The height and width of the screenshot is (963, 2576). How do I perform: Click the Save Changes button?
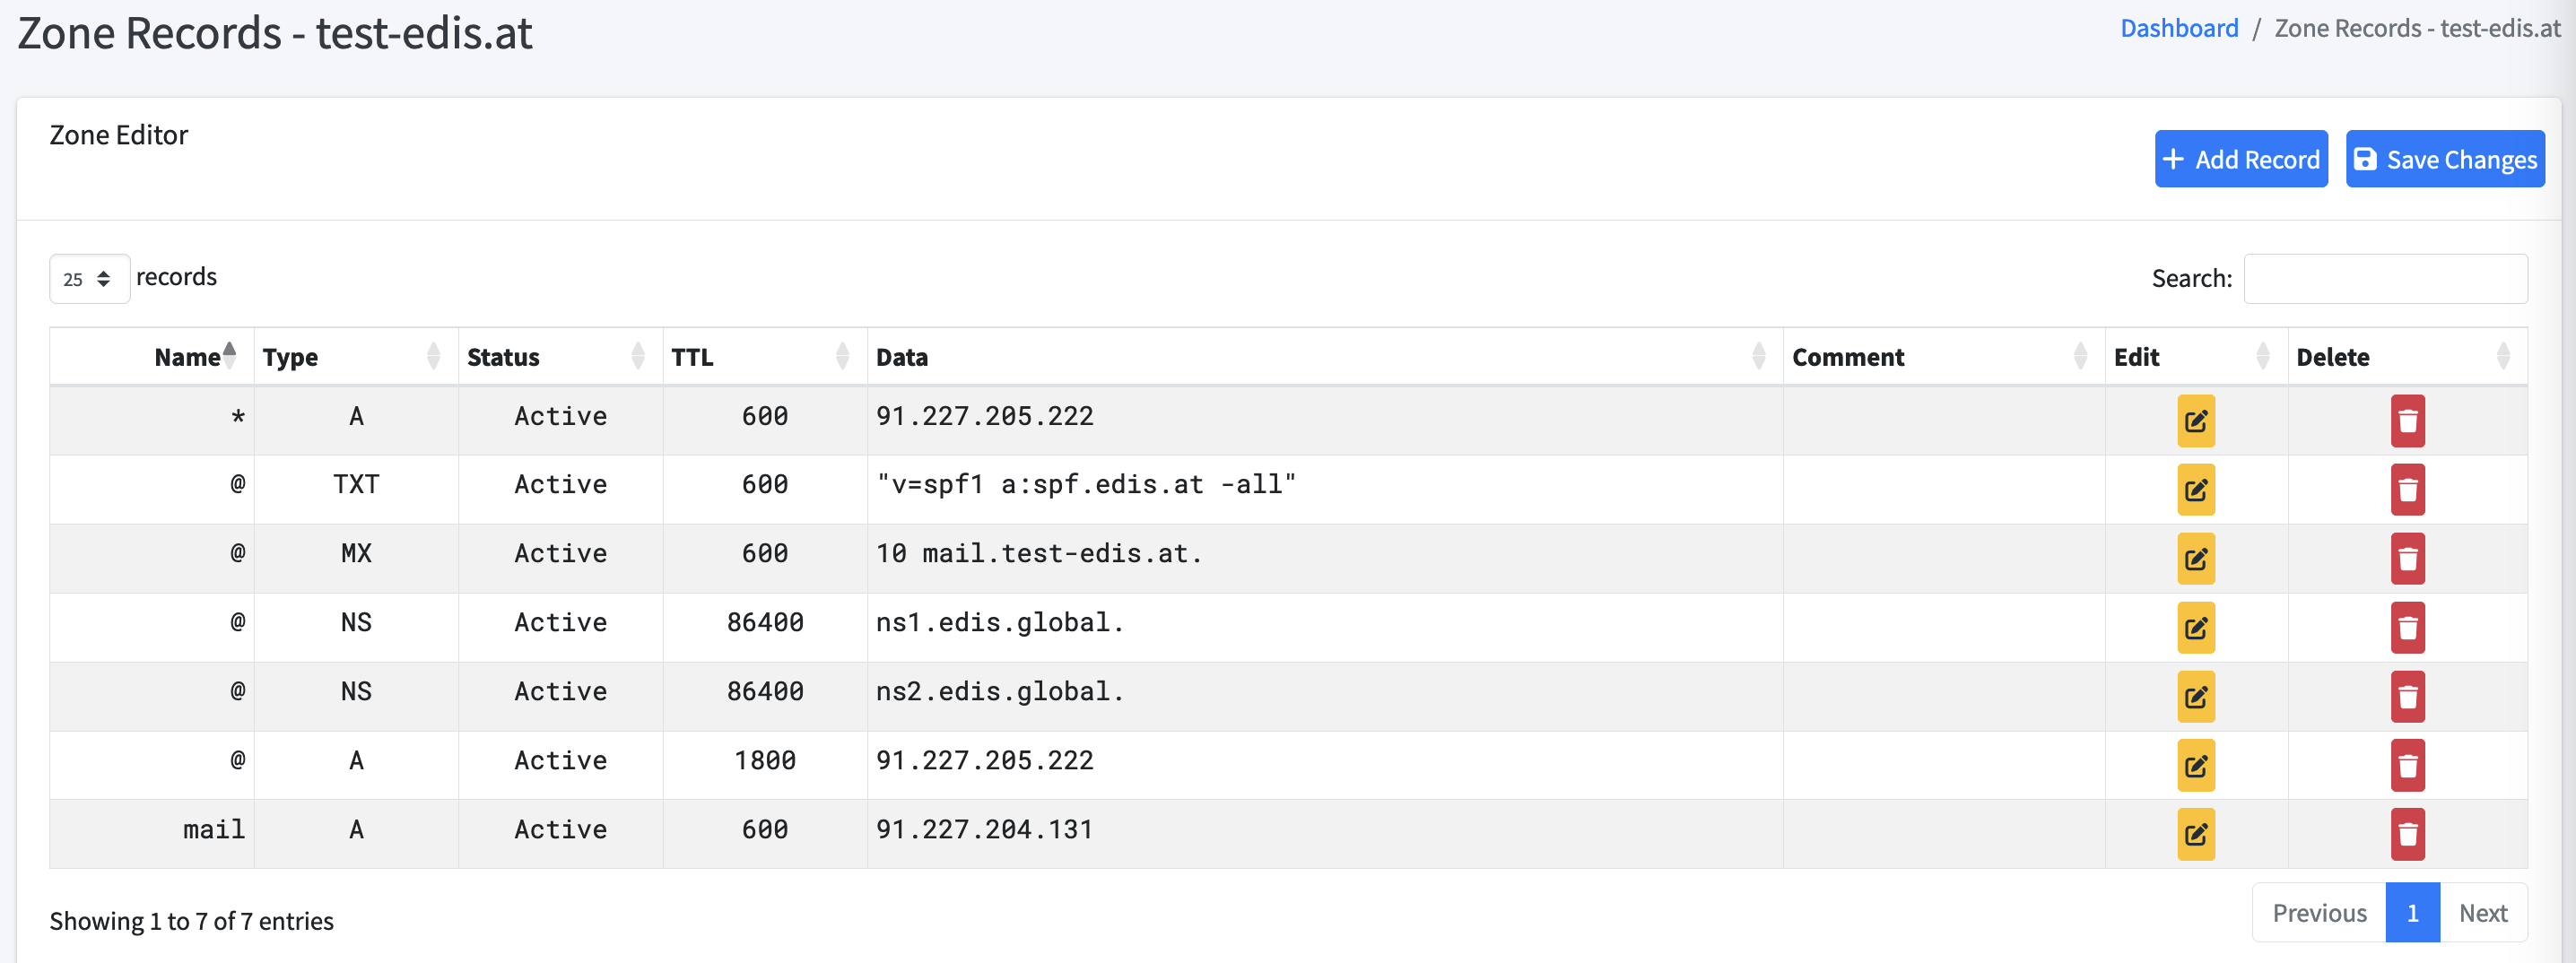[x=2445, y=159]
